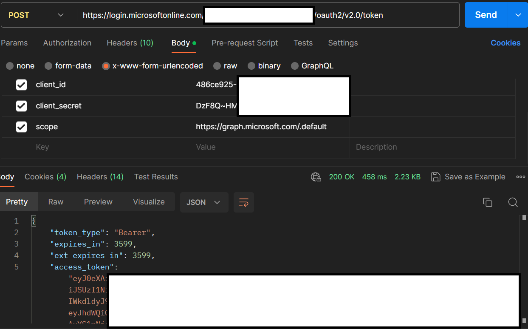Open the Send options dropdown arrow
This screenshot has width=528, height=329.
(x=518, y=15)
